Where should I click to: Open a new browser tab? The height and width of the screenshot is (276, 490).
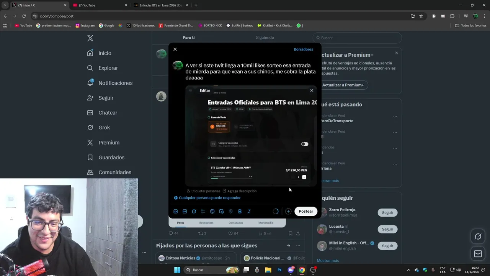pyautogui.click(x=196, y=5)
